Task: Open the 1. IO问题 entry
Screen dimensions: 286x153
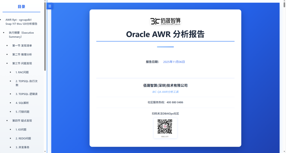Action: [x=21, y=129]
